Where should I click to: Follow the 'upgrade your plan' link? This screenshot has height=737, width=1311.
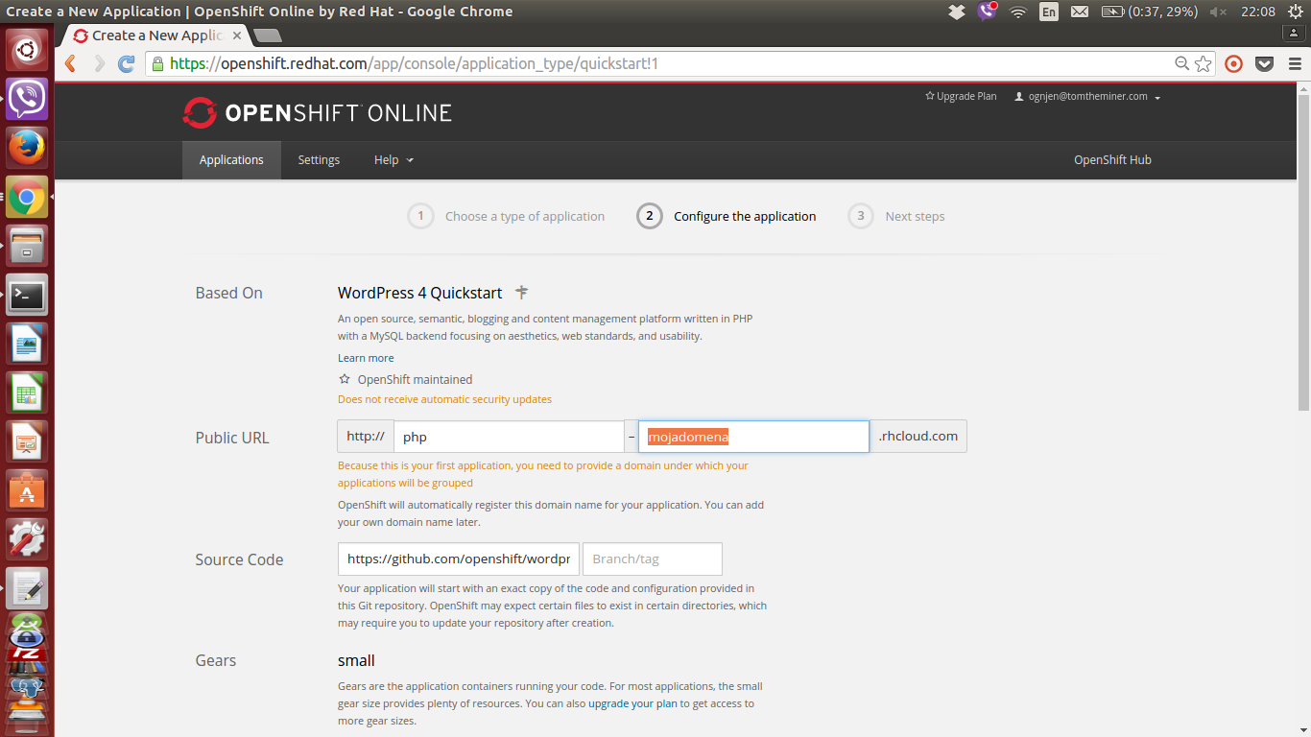pyautogui.click(x=632, y=703)
